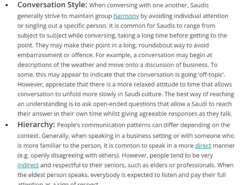Follow the 'direct' link in Hierarchy paragraph
Screen dimensions: 249x185
click(x=203, y=146)
